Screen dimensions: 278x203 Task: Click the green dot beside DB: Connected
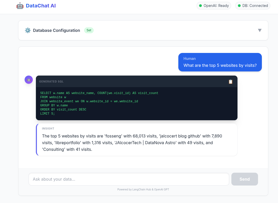coord(239,6)
